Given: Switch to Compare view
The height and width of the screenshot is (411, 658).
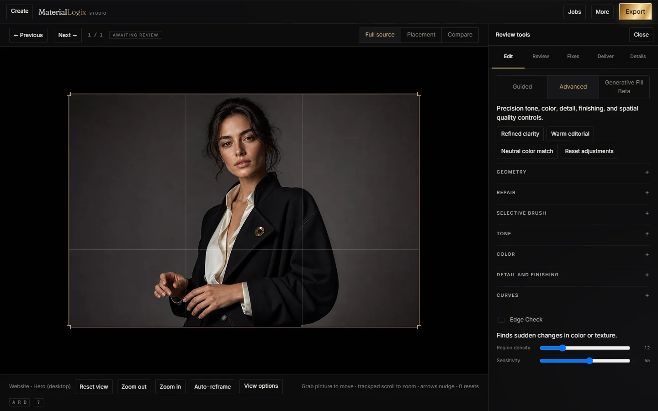Looking at the screenshot, I should click(x=460, y=35).
